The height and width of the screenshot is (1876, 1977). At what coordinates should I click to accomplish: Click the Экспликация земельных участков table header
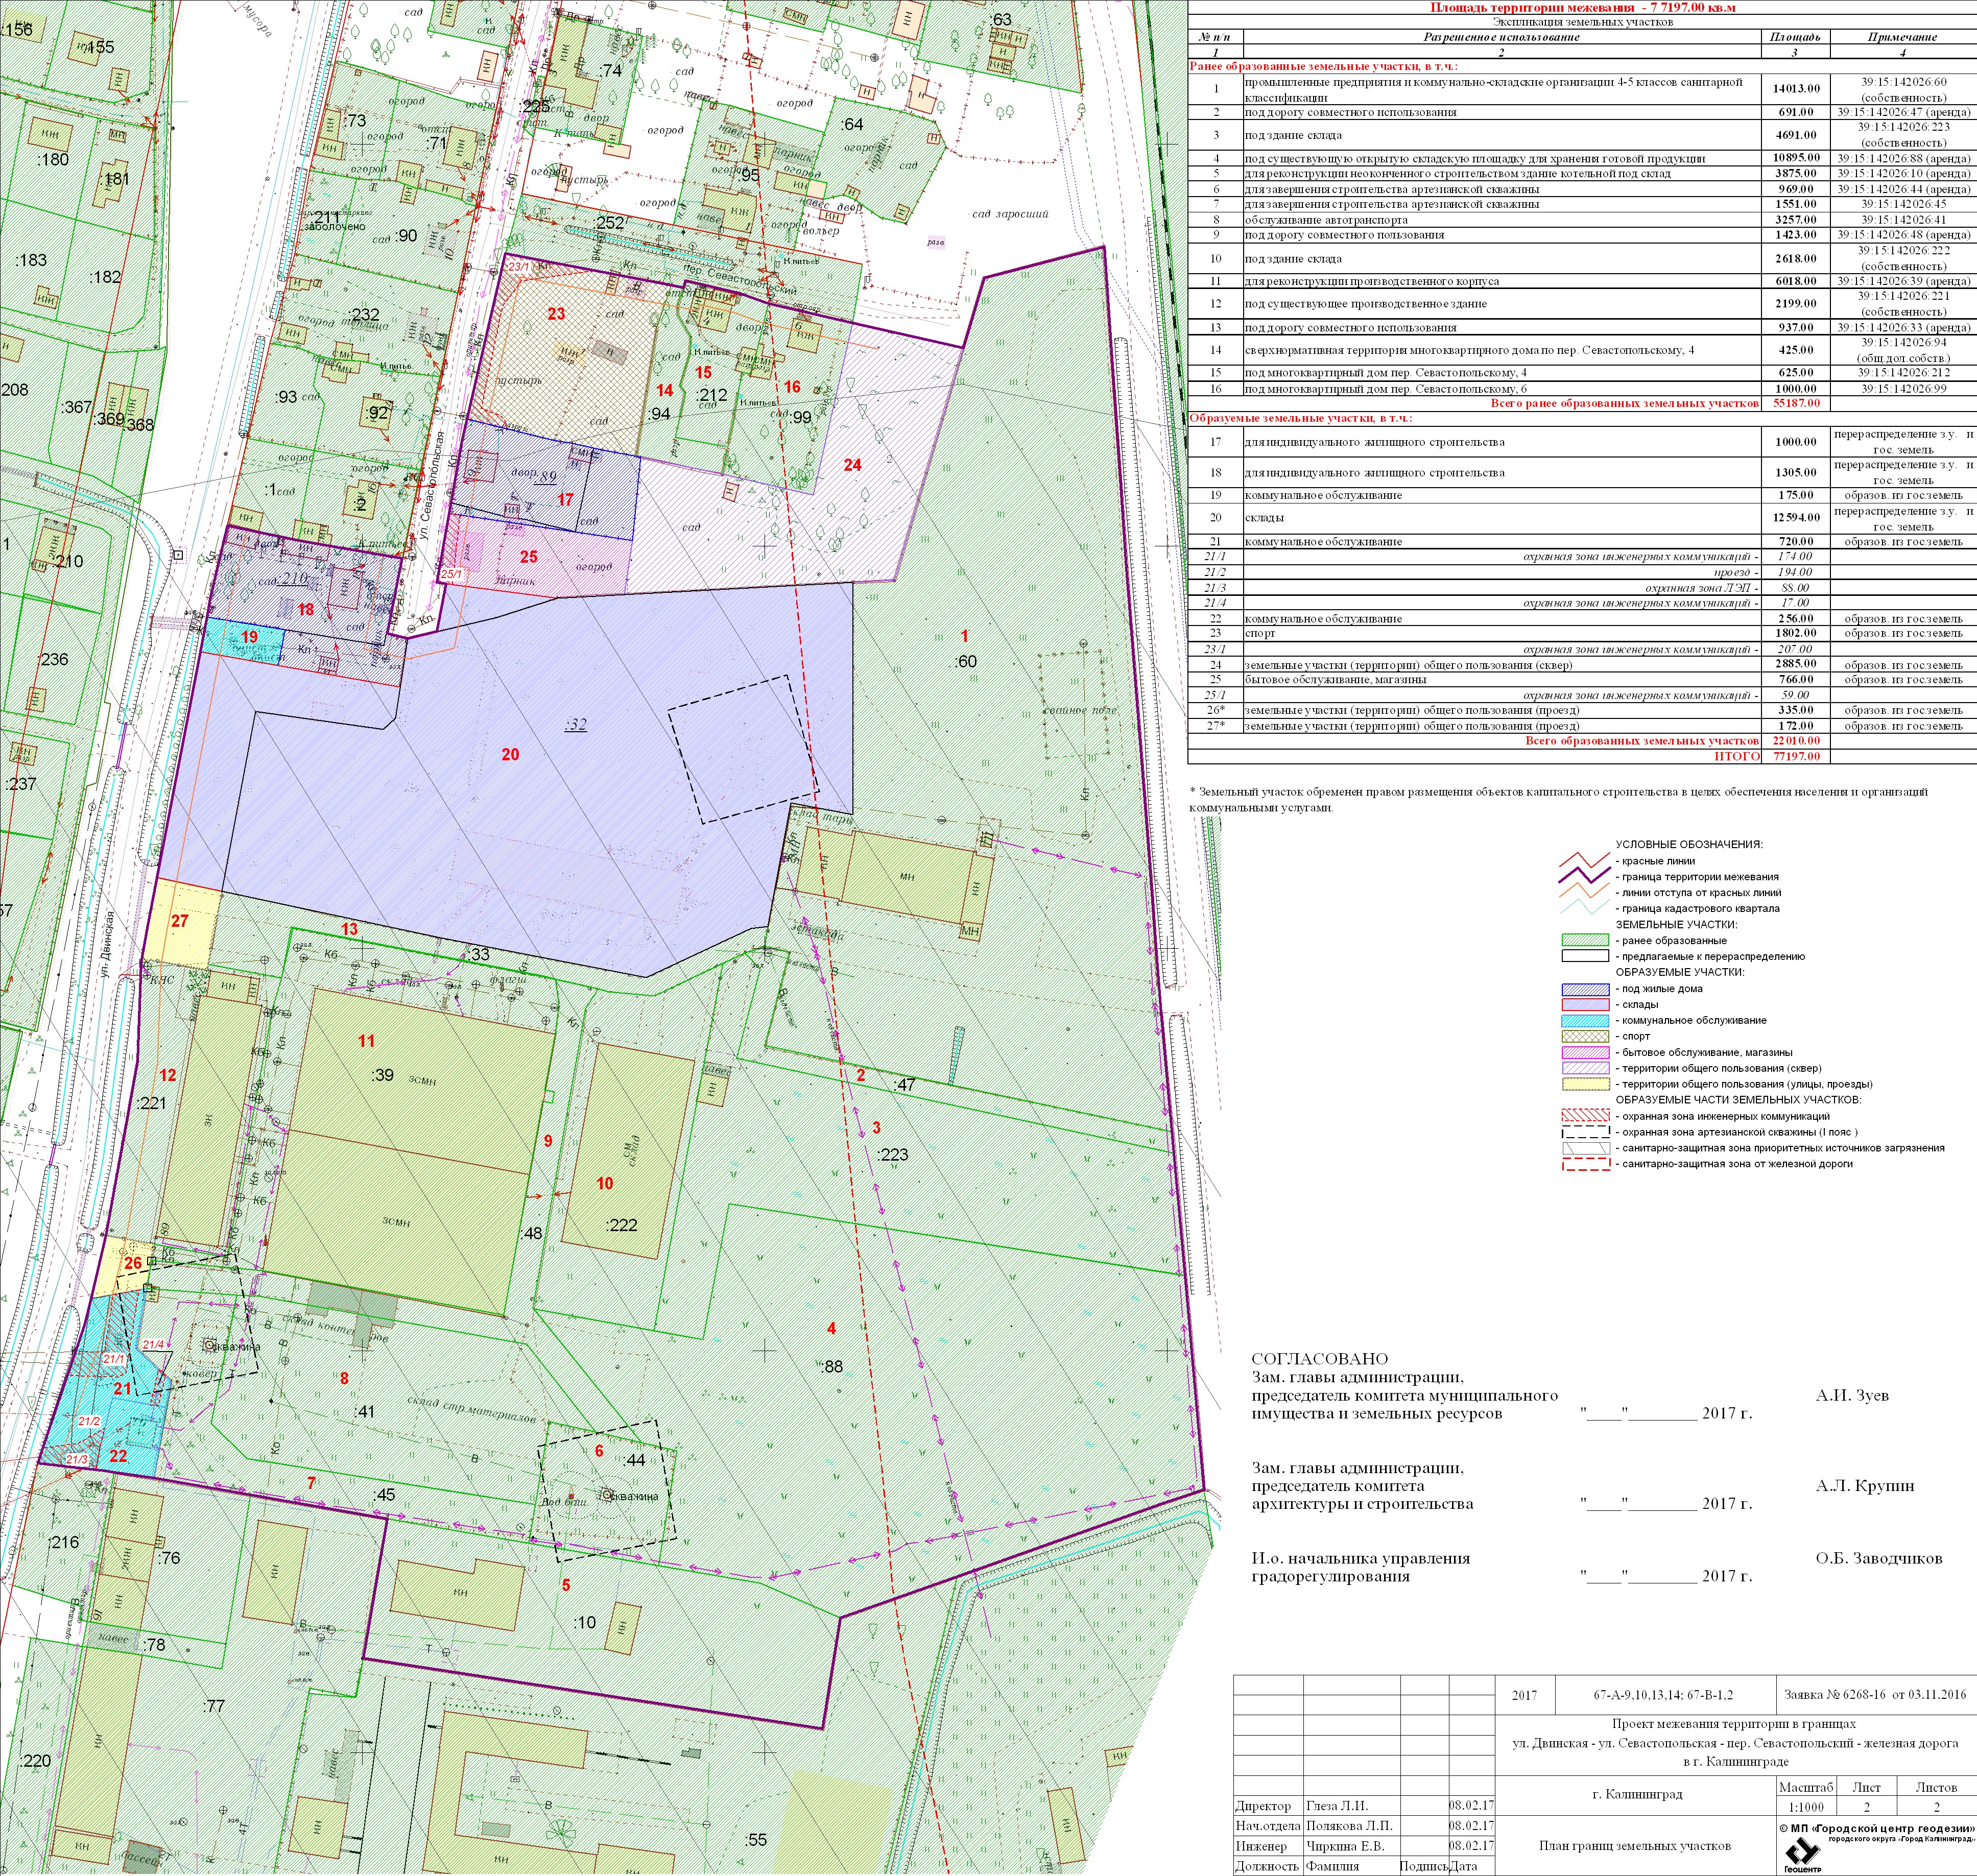1582,21
